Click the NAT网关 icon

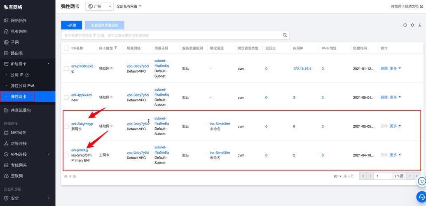click(6, 133)
